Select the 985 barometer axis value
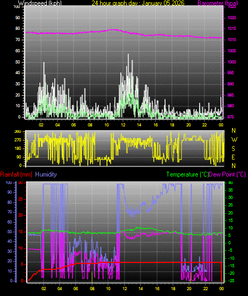The width and height of the screenshot is (248, 296). point(230,95)
